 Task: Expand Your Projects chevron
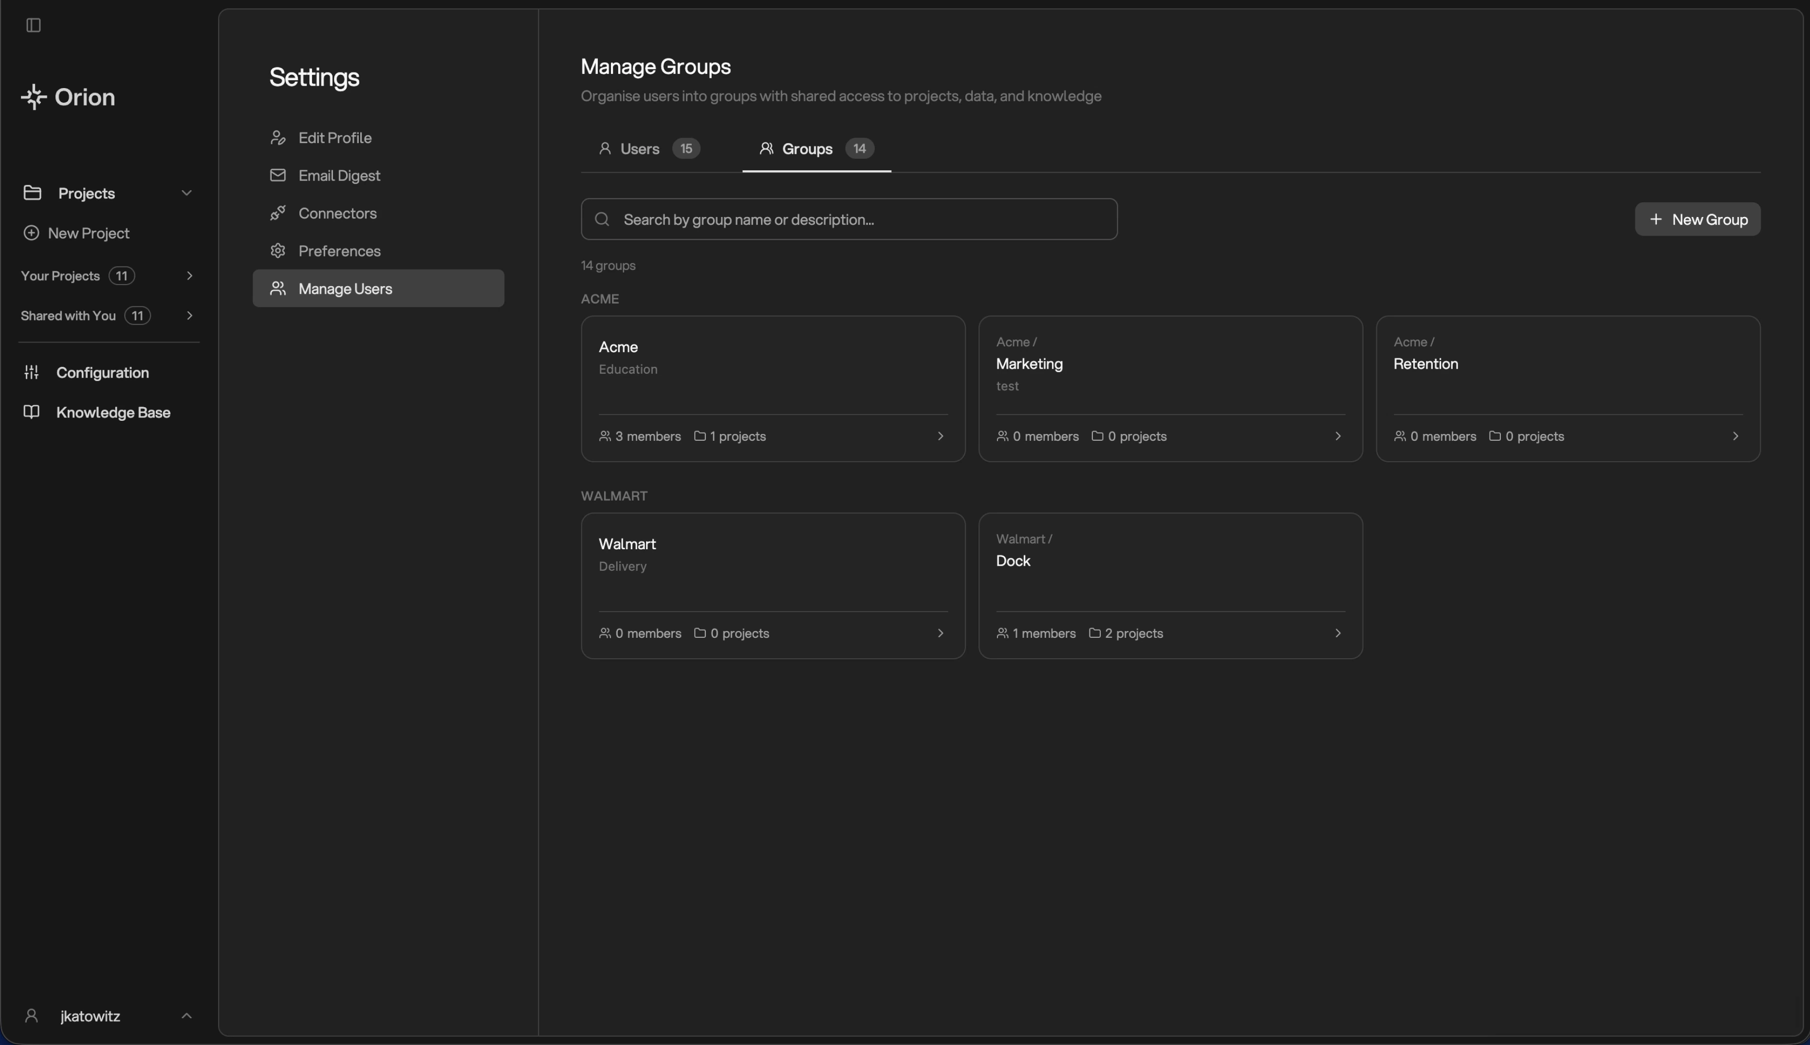tap(189, 276)
